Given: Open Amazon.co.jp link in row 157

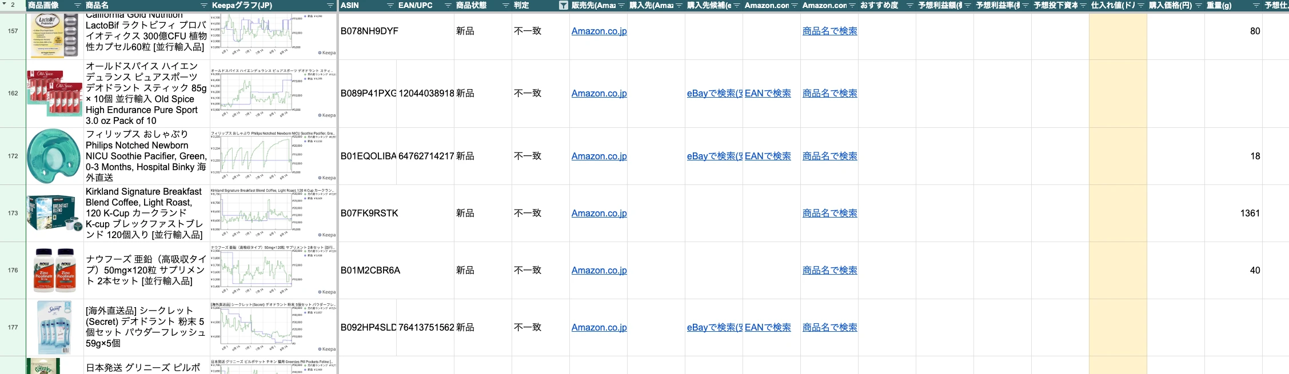Looking at the screenshot, I should point(599,31).
